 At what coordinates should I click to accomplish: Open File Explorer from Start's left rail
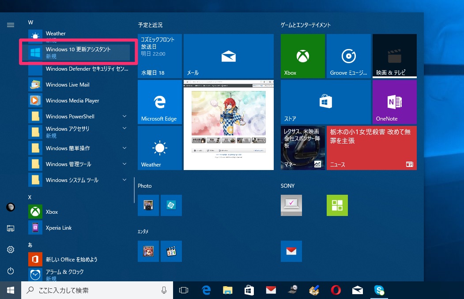[10, 228]
